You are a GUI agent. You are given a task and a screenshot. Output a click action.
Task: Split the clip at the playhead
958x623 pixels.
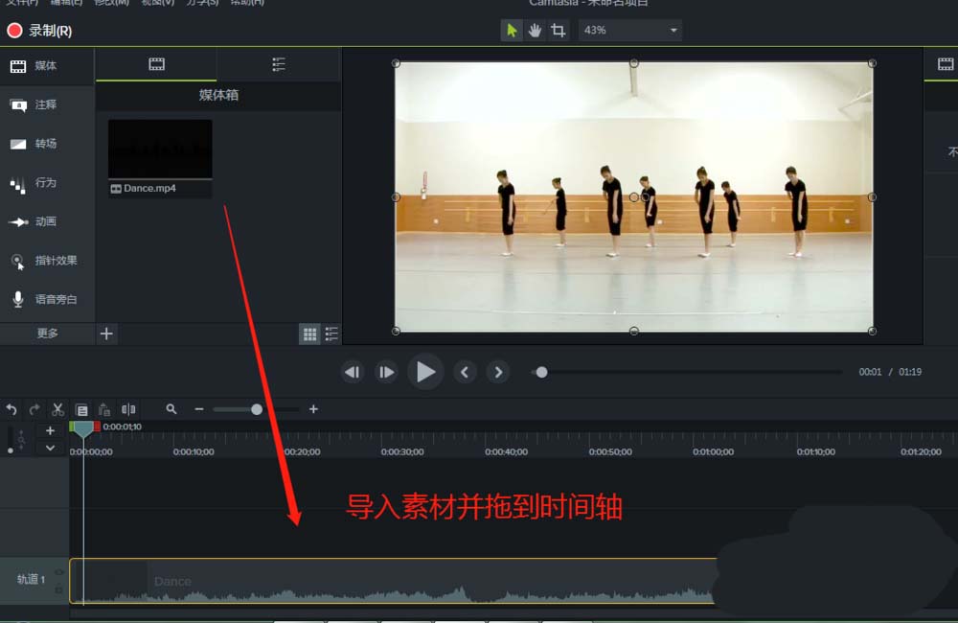pos(128,409)
